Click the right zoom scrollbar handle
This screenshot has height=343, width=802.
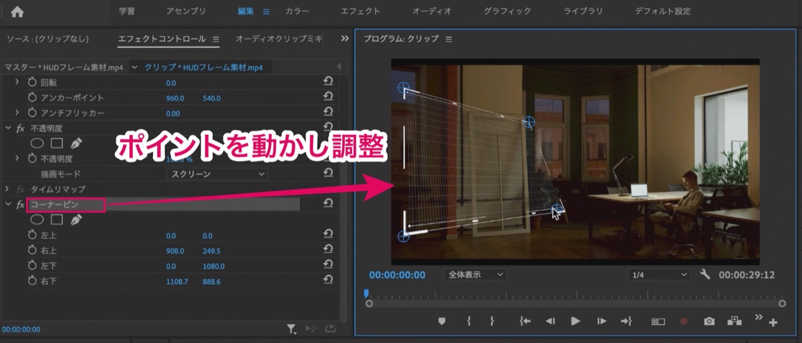click(782, 304)
